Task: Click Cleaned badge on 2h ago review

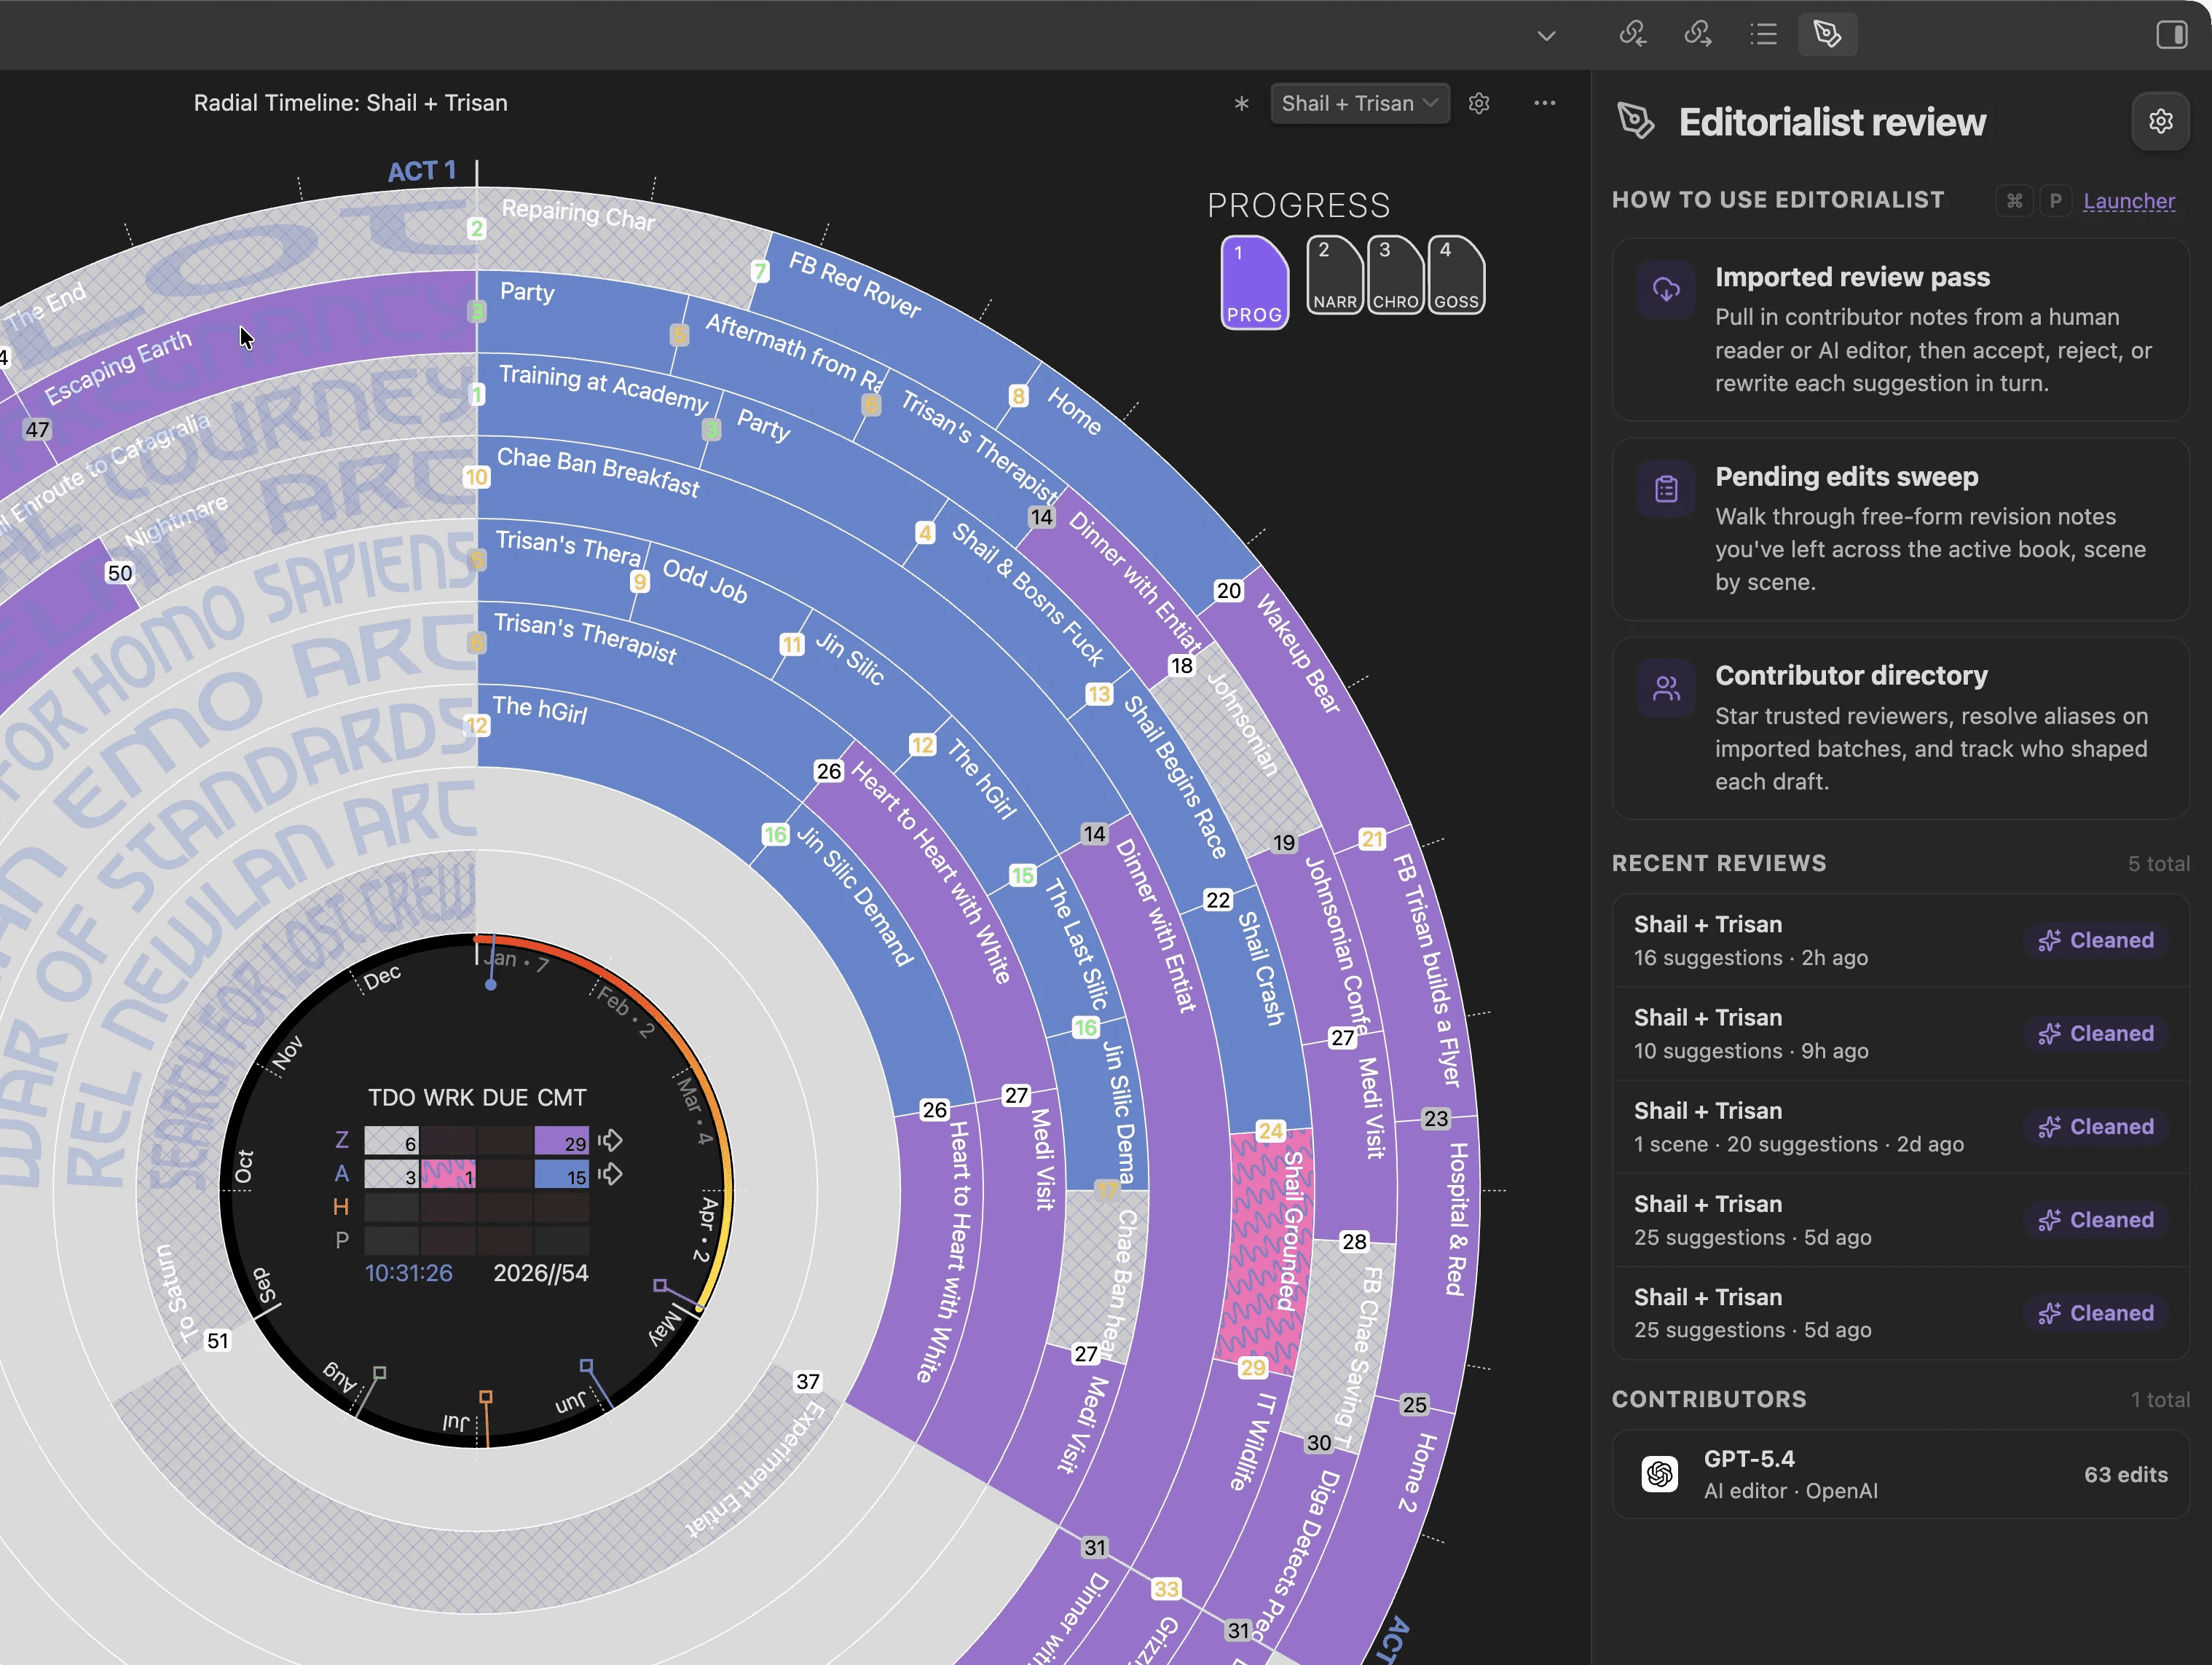Action: (x=2096, y=940)
